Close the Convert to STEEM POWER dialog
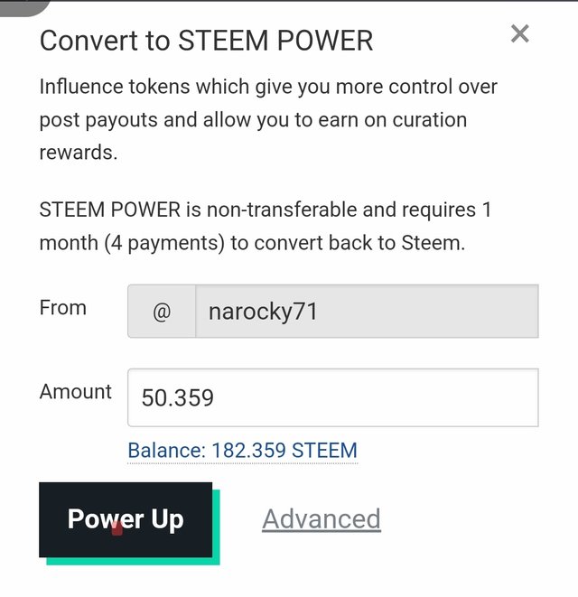Image resolution: width=578 pixels, height=597 pixels. coord(519,33)
